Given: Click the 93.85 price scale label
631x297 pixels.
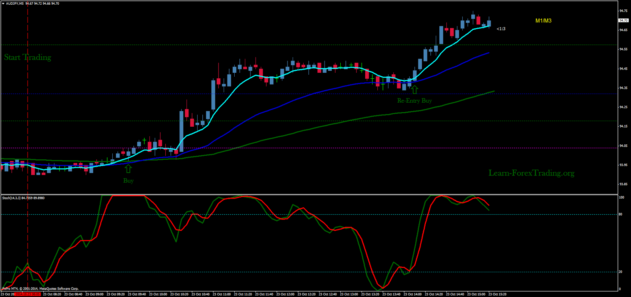Looking at the screenshot, I should (624, 184).
